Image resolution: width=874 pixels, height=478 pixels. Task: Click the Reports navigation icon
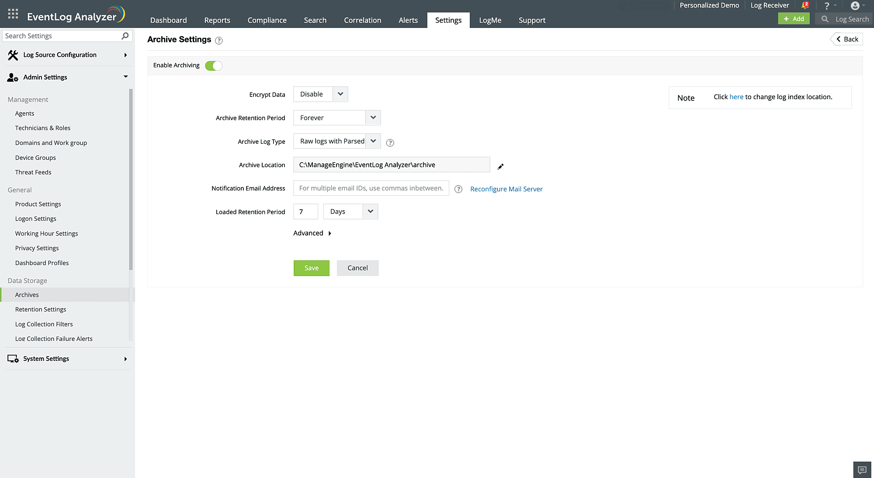217,20
